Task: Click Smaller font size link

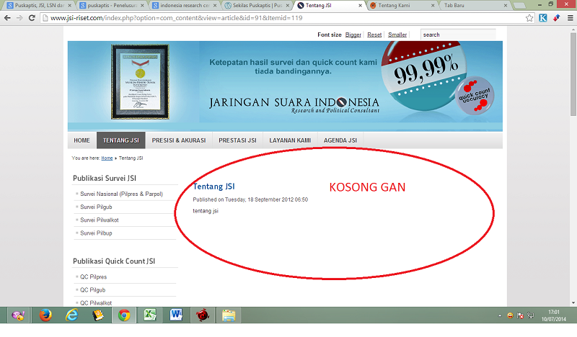Action: tap(397, 35)
